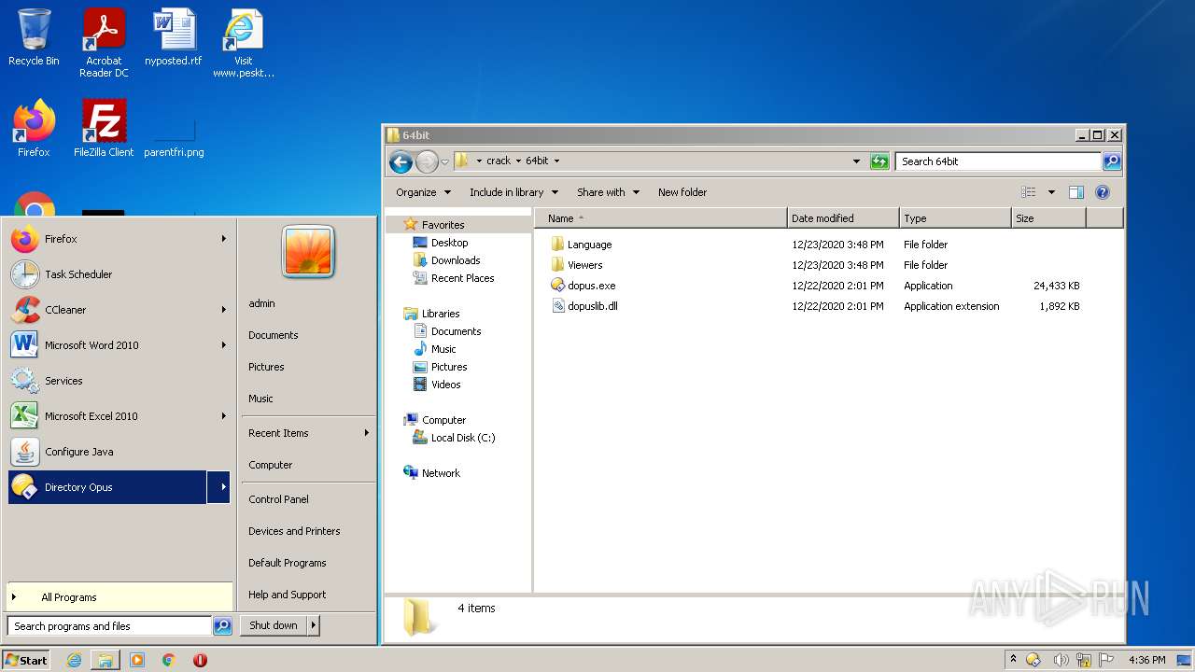Open Windows Media Player taskbar icon
The width and height of the screenshot is (1195, 672).
pyautogui.click(x=137, y=660)
